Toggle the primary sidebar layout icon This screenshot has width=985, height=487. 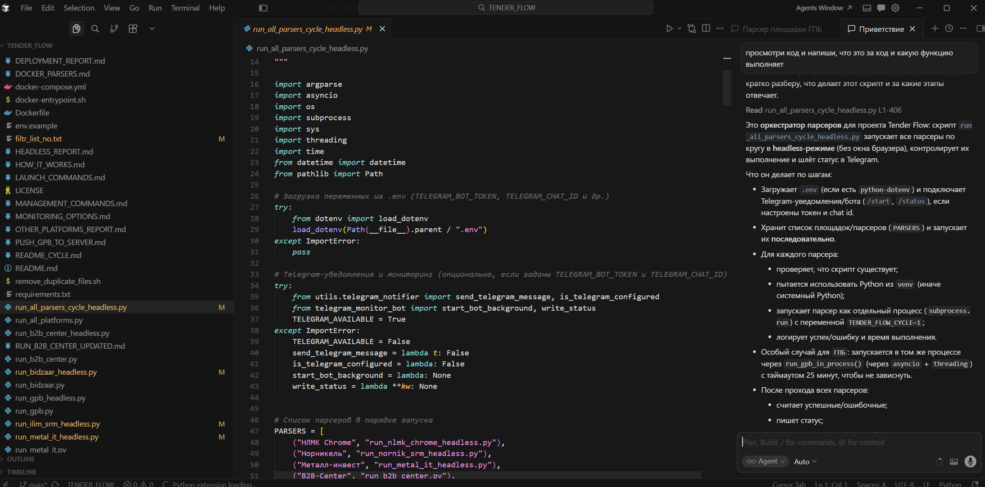[x=263, y=8]
